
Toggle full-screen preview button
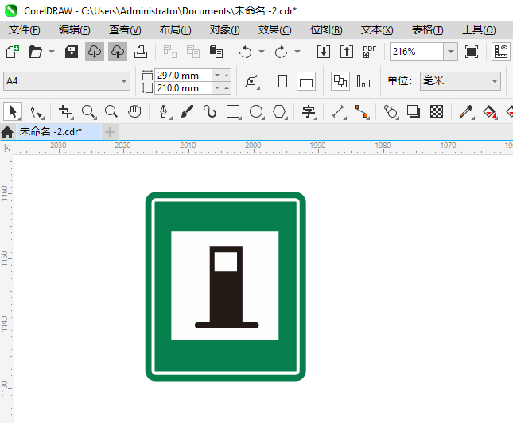pyautogui.click(x=472, y=52)
